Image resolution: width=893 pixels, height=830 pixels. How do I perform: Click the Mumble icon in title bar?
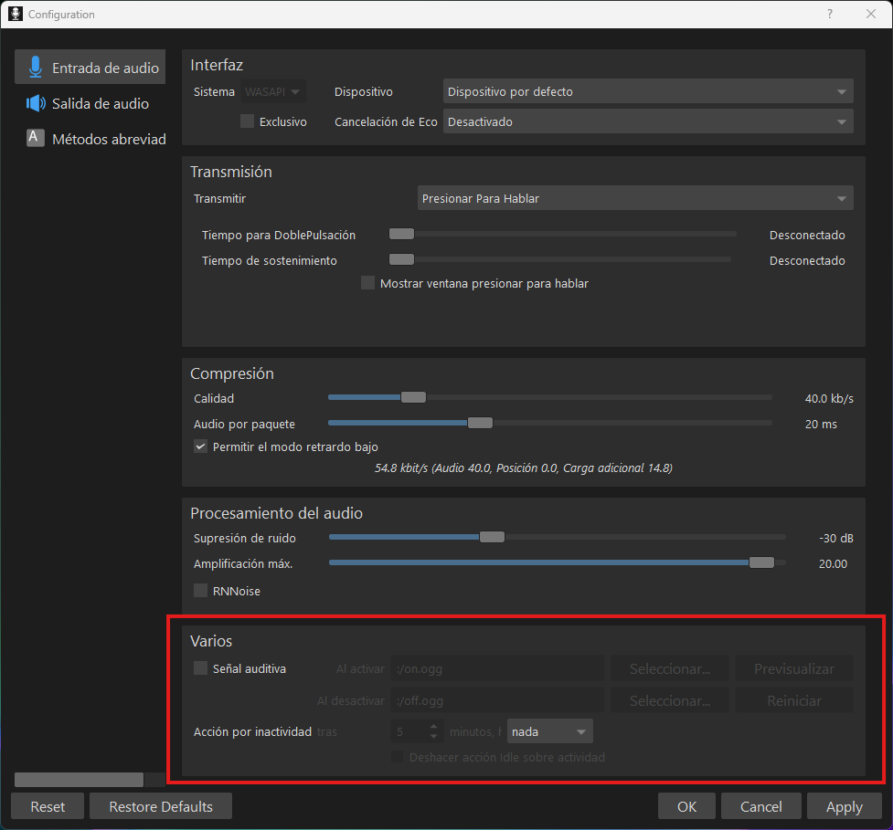[x=15, y=14]
